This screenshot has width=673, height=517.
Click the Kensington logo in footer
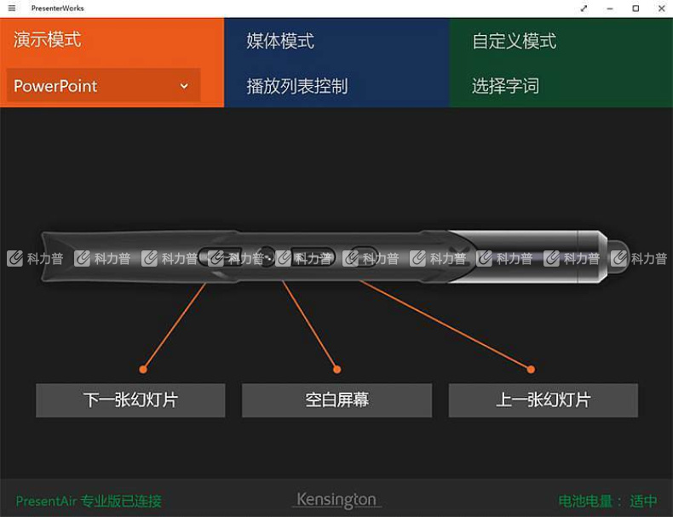pos(336,500)
